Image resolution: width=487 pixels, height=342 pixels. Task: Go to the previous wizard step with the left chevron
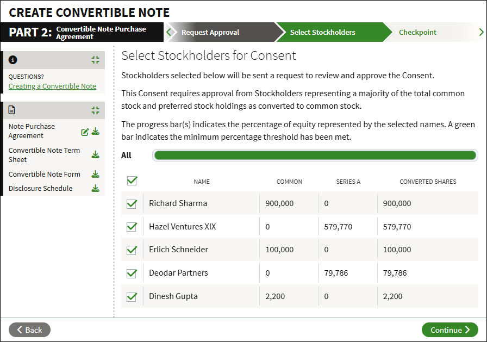pyautogui.click(x=169, y=32)
